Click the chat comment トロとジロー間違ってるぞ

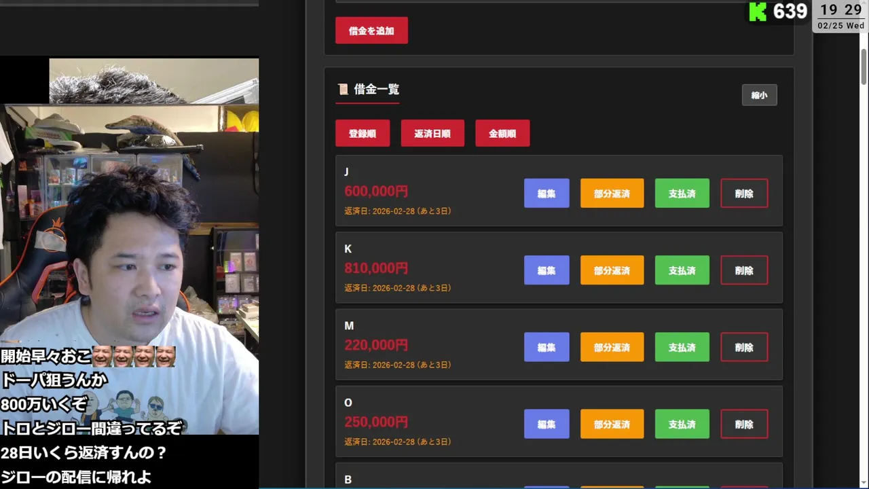(92, 428)
